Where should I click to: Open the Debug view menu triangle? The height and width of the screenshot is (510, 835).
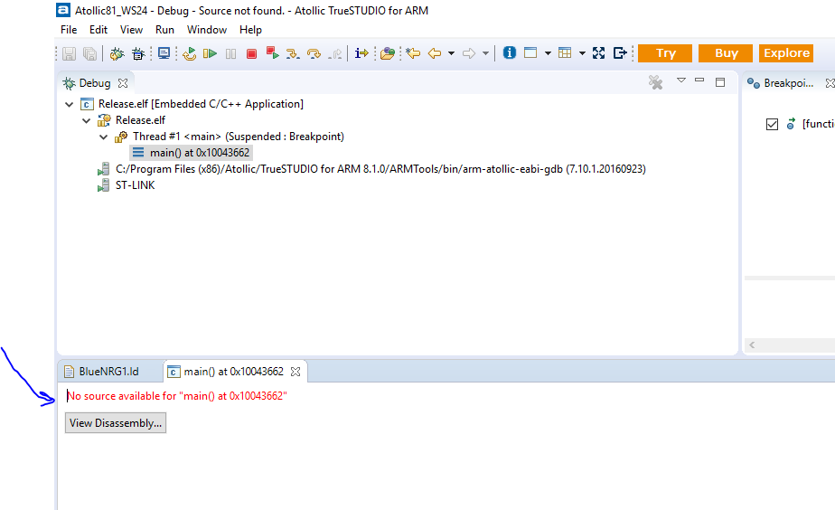point(681,80)
